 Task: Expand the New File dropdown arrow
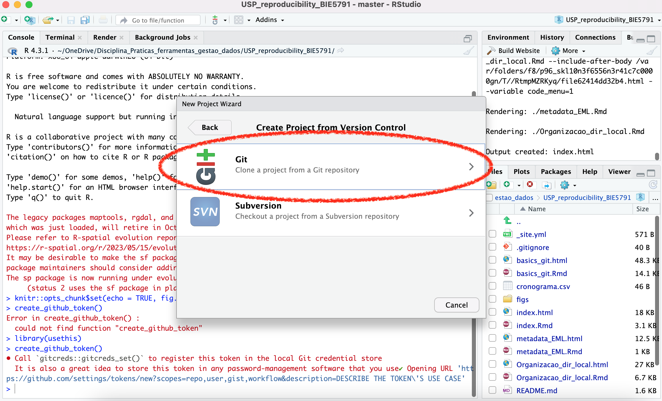point(16,20)
